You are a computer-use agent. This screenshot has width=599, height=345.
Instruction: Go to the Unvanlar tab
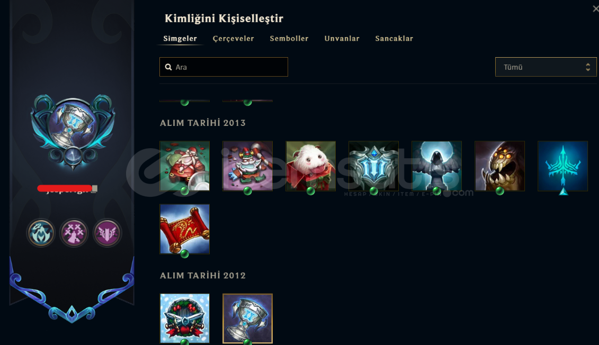click(x=342, y=39)
